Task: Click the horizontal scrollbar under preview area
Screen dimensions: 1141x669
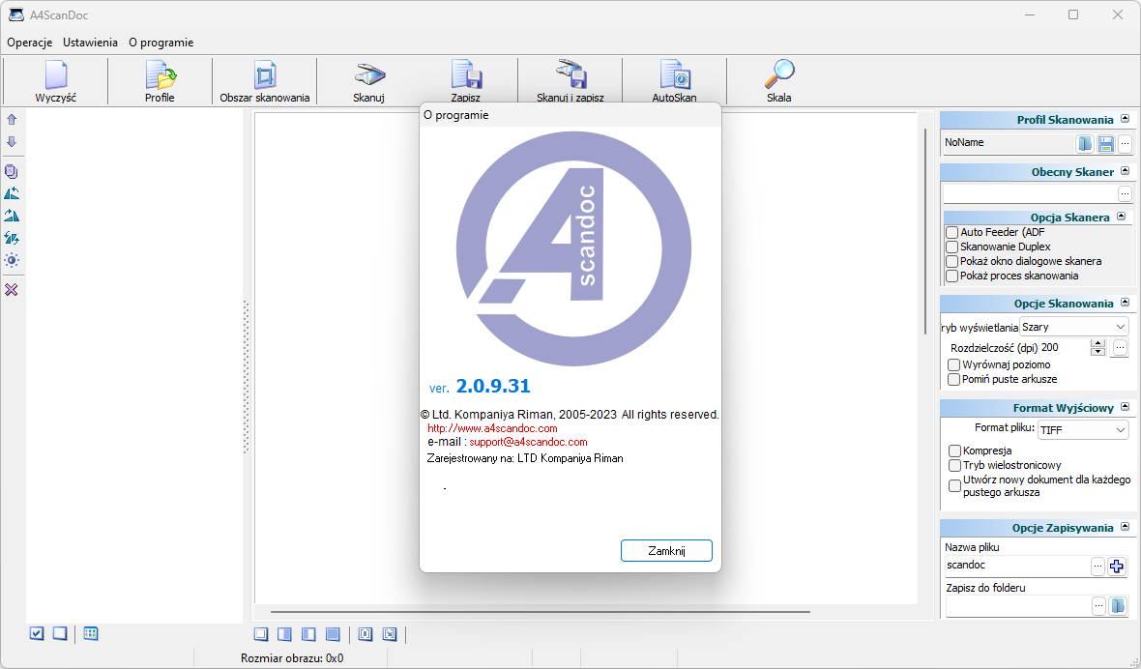Action: [540, 612]
